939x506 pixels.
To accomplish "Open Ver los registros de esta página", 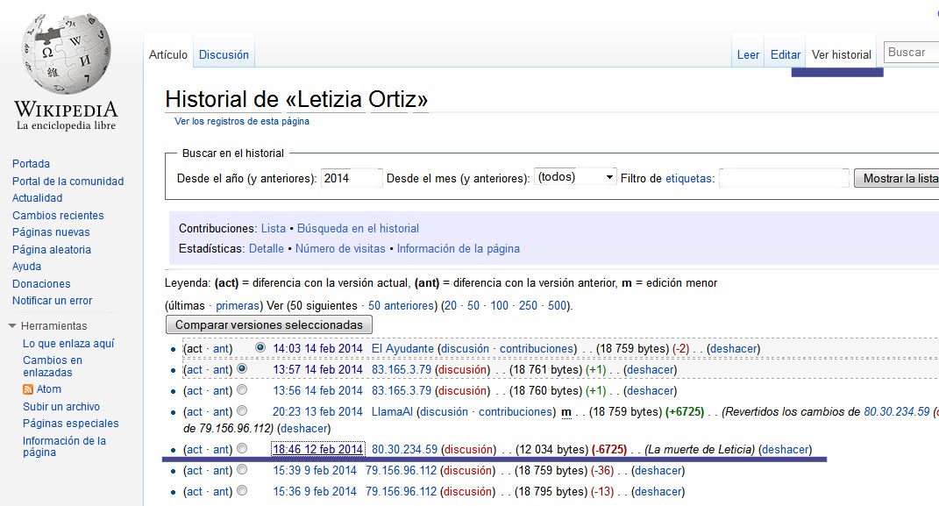I will pos(242,121).
